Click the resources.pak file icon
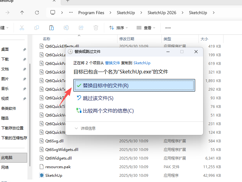Image resolution: width=242 pixels, height=182 pixels. 42,167
